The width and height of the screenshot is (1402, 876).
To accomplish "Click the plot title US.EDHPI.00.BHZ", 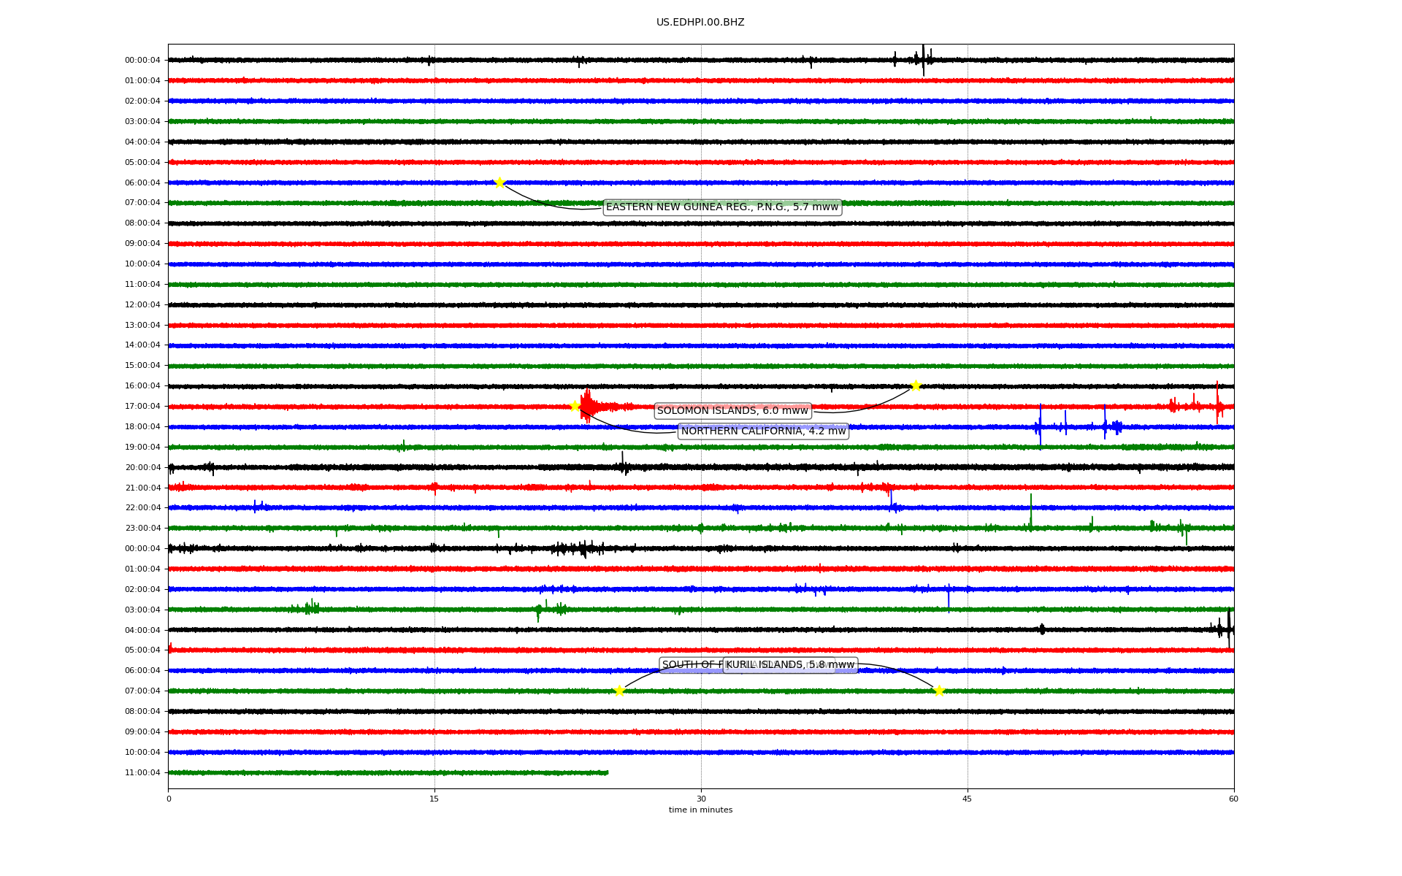I will pos(700,23).
